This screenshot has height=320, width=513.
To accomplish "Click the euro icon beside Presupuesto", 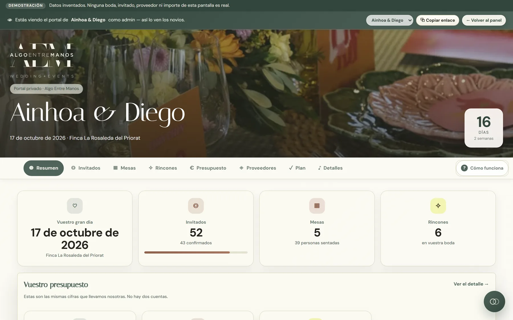I will point(192,168).
